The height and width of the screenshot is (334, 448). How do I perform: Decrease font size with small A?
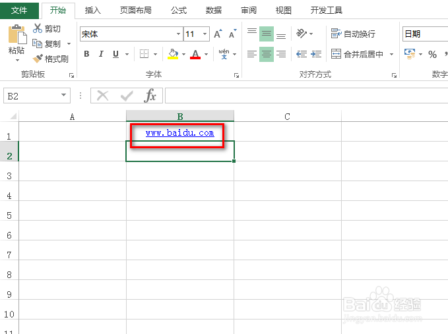232,34
